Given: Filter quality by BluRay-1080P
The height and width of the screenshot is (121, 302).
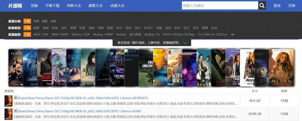Looking at the screenshot, I should point(103,35).
